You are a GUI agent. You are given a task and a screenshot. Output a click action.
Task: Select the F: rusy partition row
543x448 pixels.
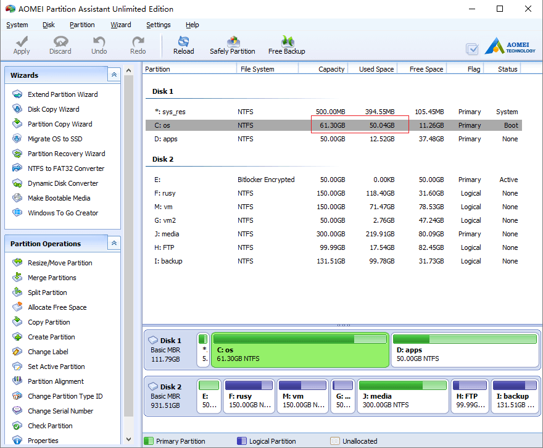(333, 193)
